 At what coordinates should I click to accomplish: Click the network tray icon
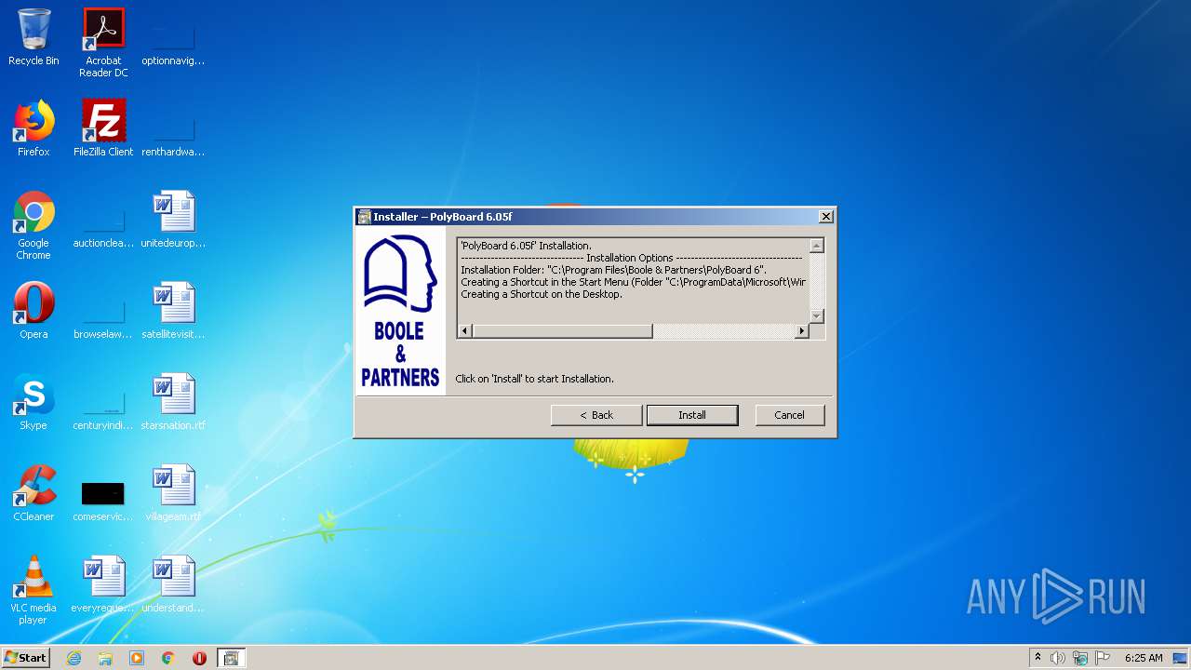pos(1080,658)
